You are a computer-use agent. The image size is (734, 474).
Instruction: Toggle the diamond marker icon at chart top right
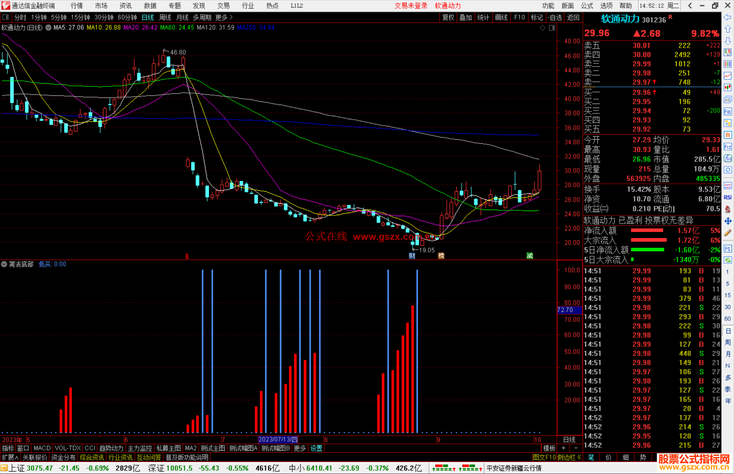[x=542, y=28]
